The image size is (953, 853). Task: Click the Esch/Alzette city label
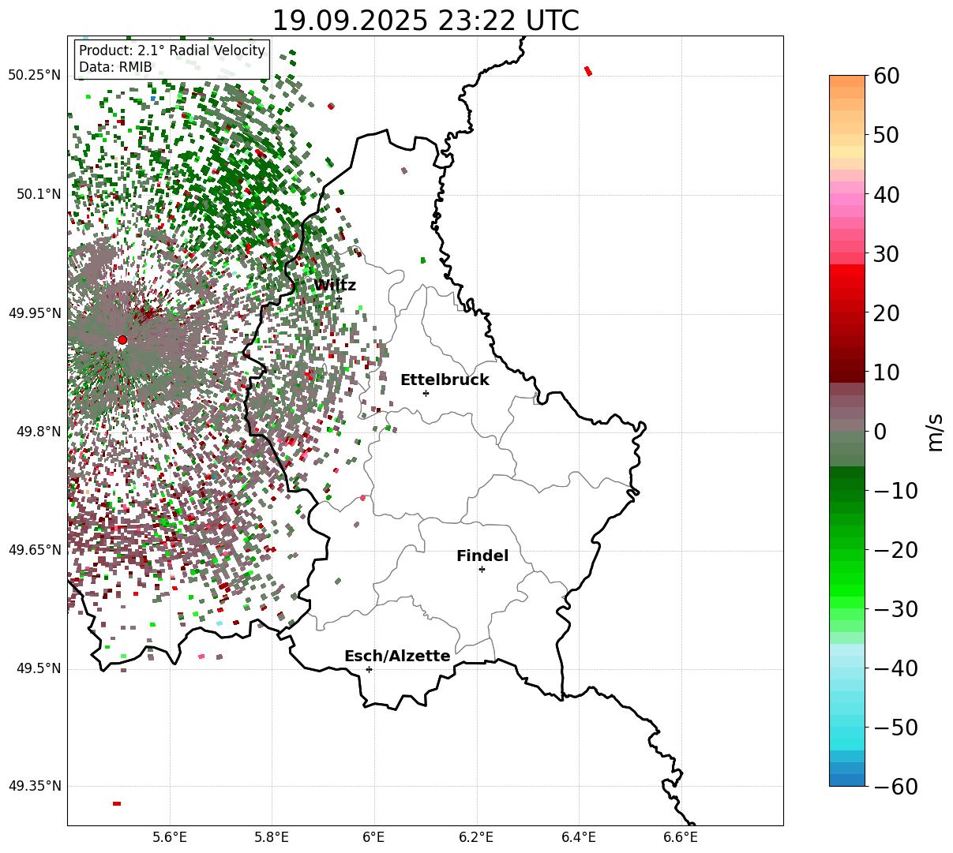click(397, 657)
